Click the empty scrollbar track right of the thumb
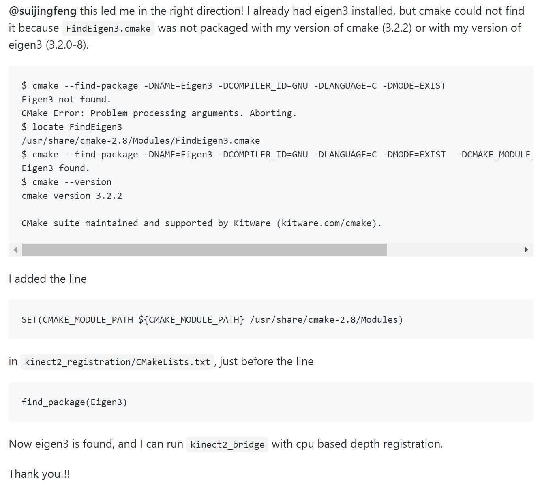 (453, 250)
